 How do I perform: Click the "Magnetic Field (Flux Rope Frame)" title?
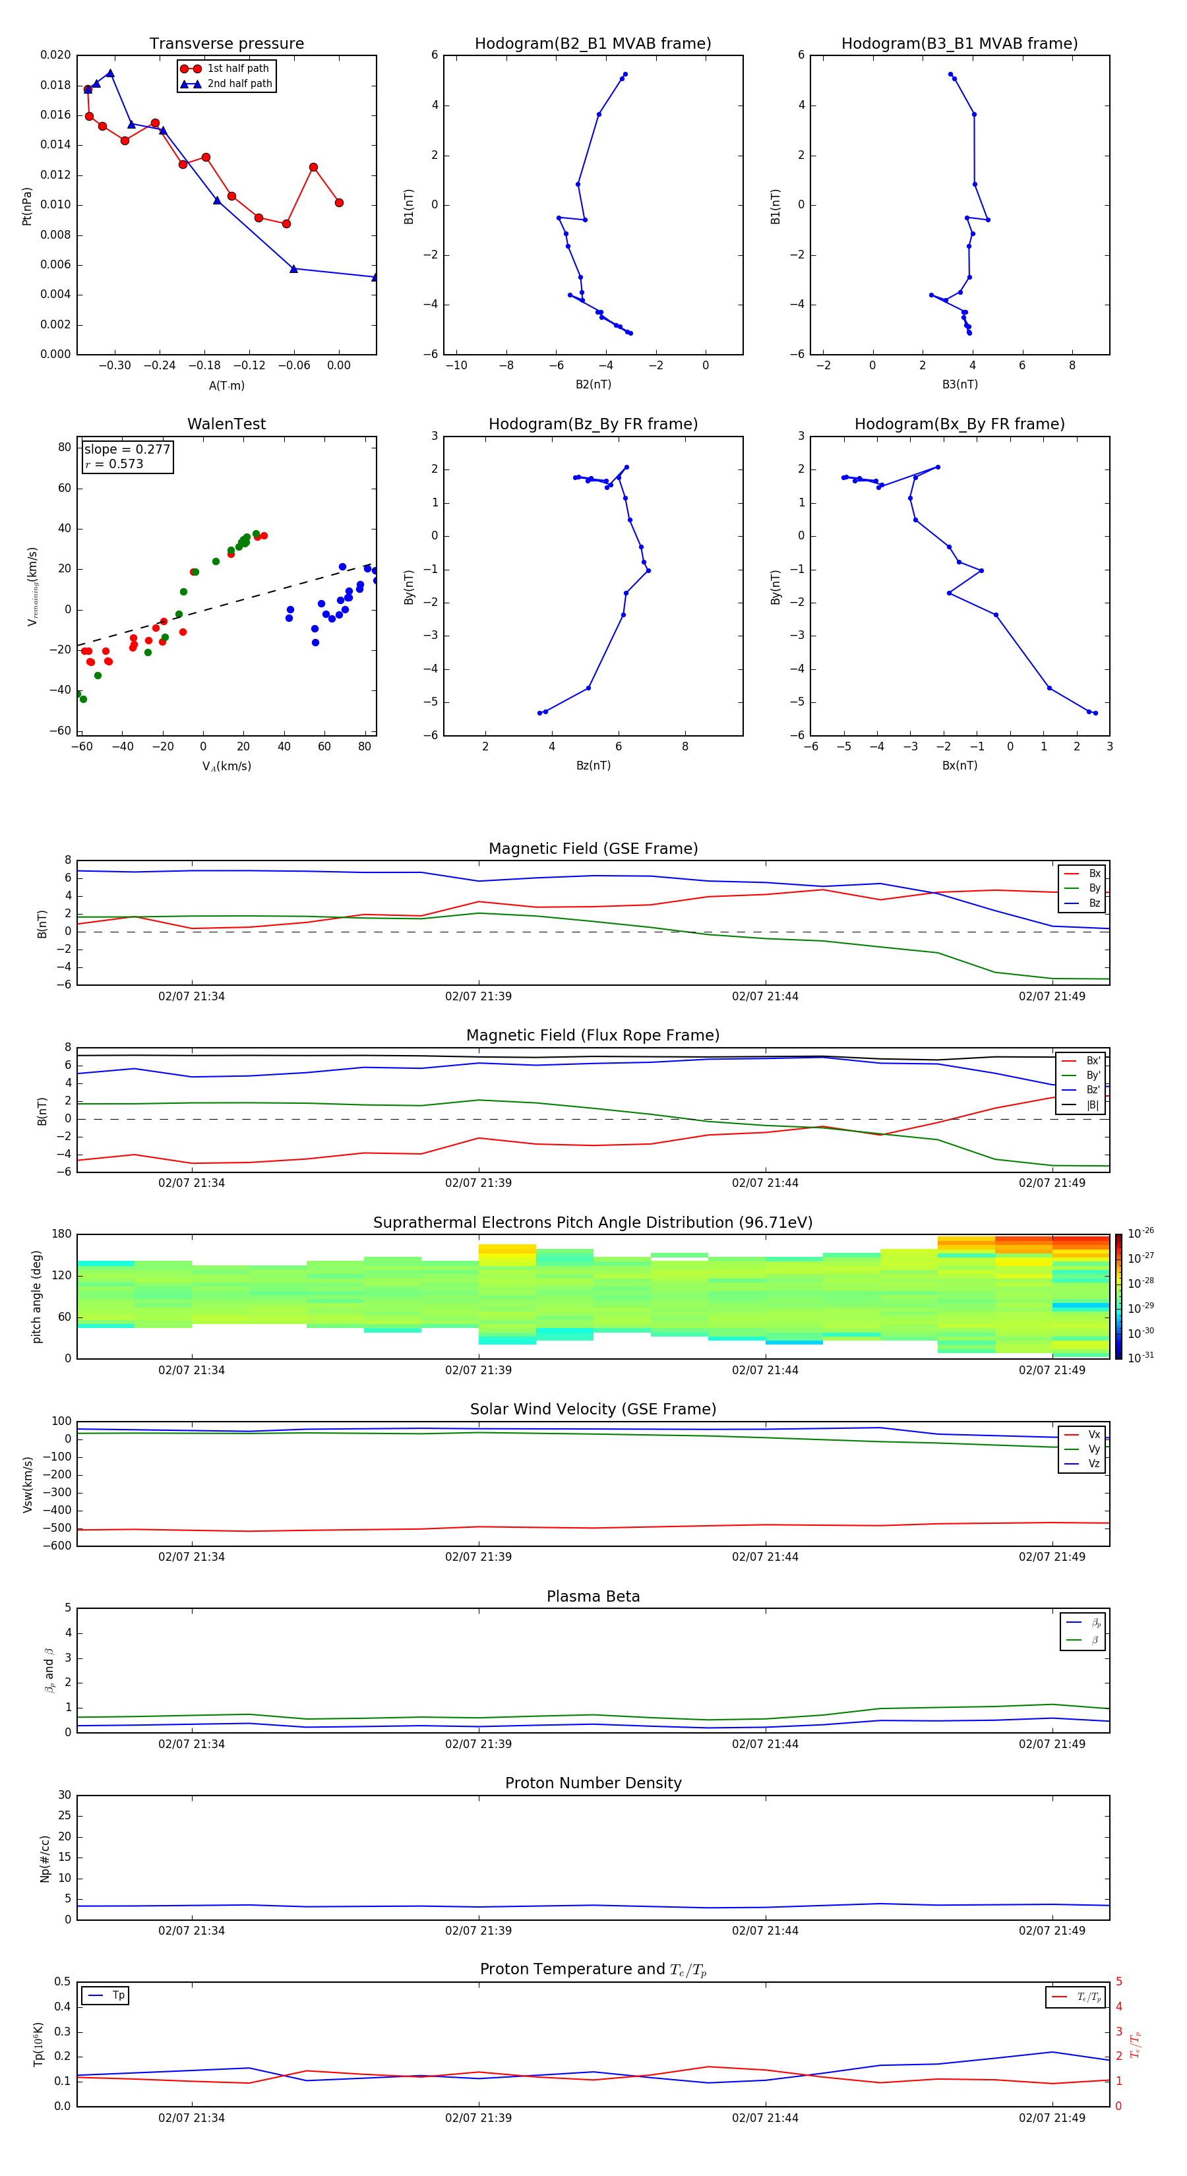pyautogui.click(x=593, y=1036)
